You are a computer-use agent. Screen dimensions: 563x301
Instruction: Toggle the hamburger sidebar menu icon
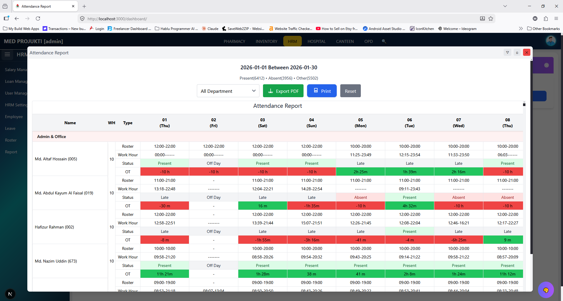click(x=7, y=54)
